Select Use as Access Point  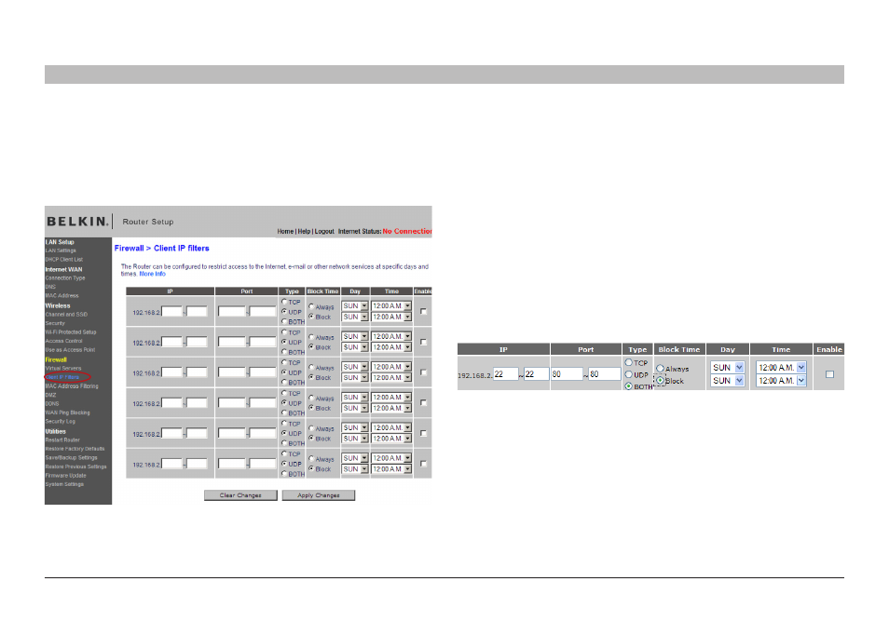[x=70, y=349]
